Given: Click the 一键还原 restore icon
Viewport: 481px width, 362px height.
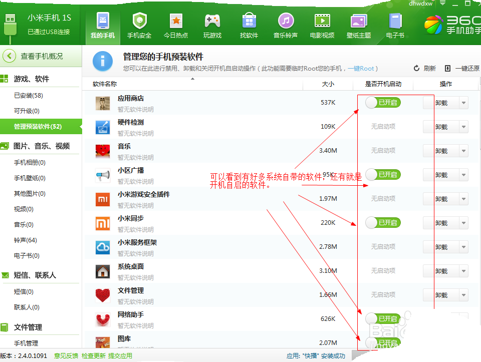Looking at the screenshot, I should point(447,68).
